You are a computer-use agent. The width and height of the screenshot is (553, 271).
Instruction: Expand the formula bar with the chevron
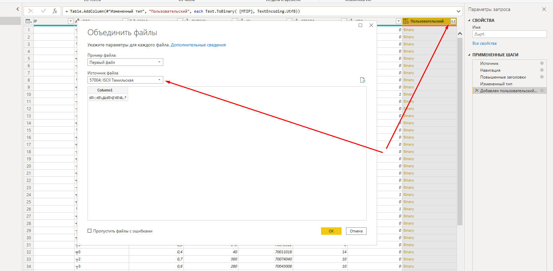pyautogui.click(x=458, y=11)
